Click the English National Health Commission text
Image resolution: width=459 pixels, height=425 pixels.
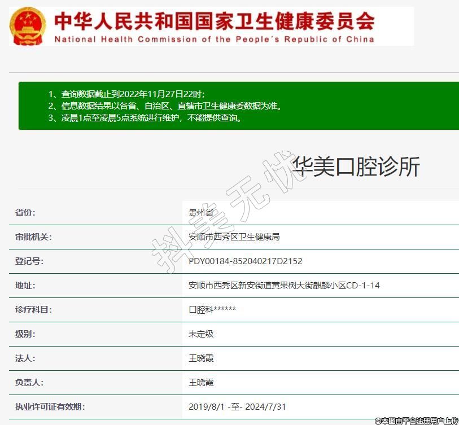pos(214,40)
